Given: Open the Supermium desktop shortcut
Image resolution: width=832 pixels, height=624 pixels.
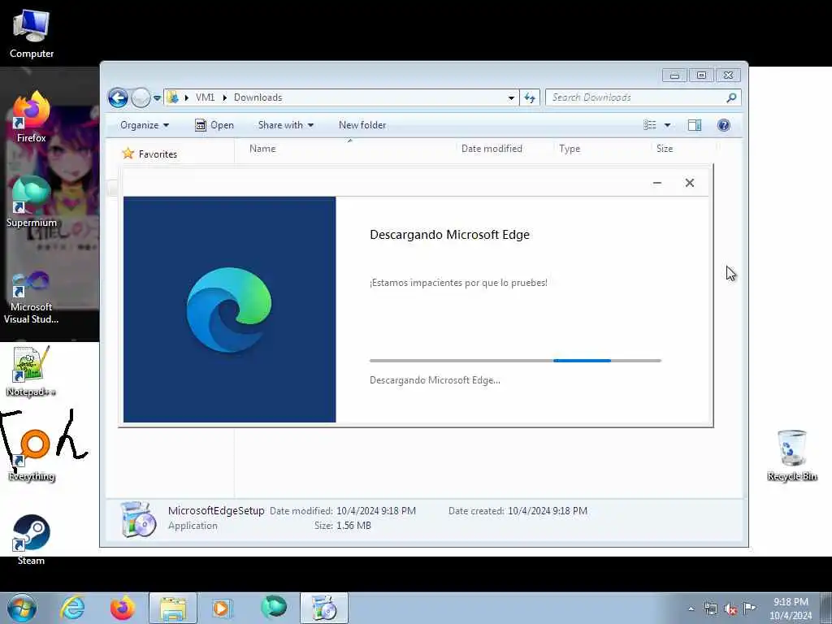Looking at the screenshot, I should pyautogui.click(x=32, y=201).
